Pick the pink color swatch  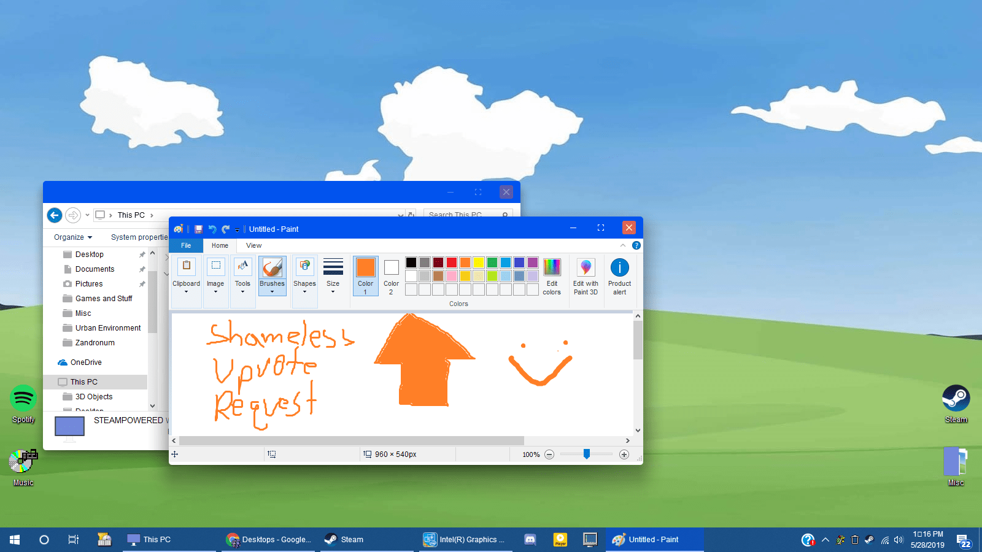(x=452, y=276)
